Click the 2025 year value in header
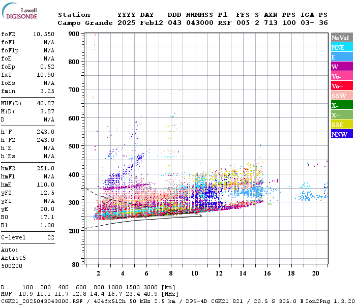Image resolution: width=356 pixels, height=305 pixels. click(127, 23)
